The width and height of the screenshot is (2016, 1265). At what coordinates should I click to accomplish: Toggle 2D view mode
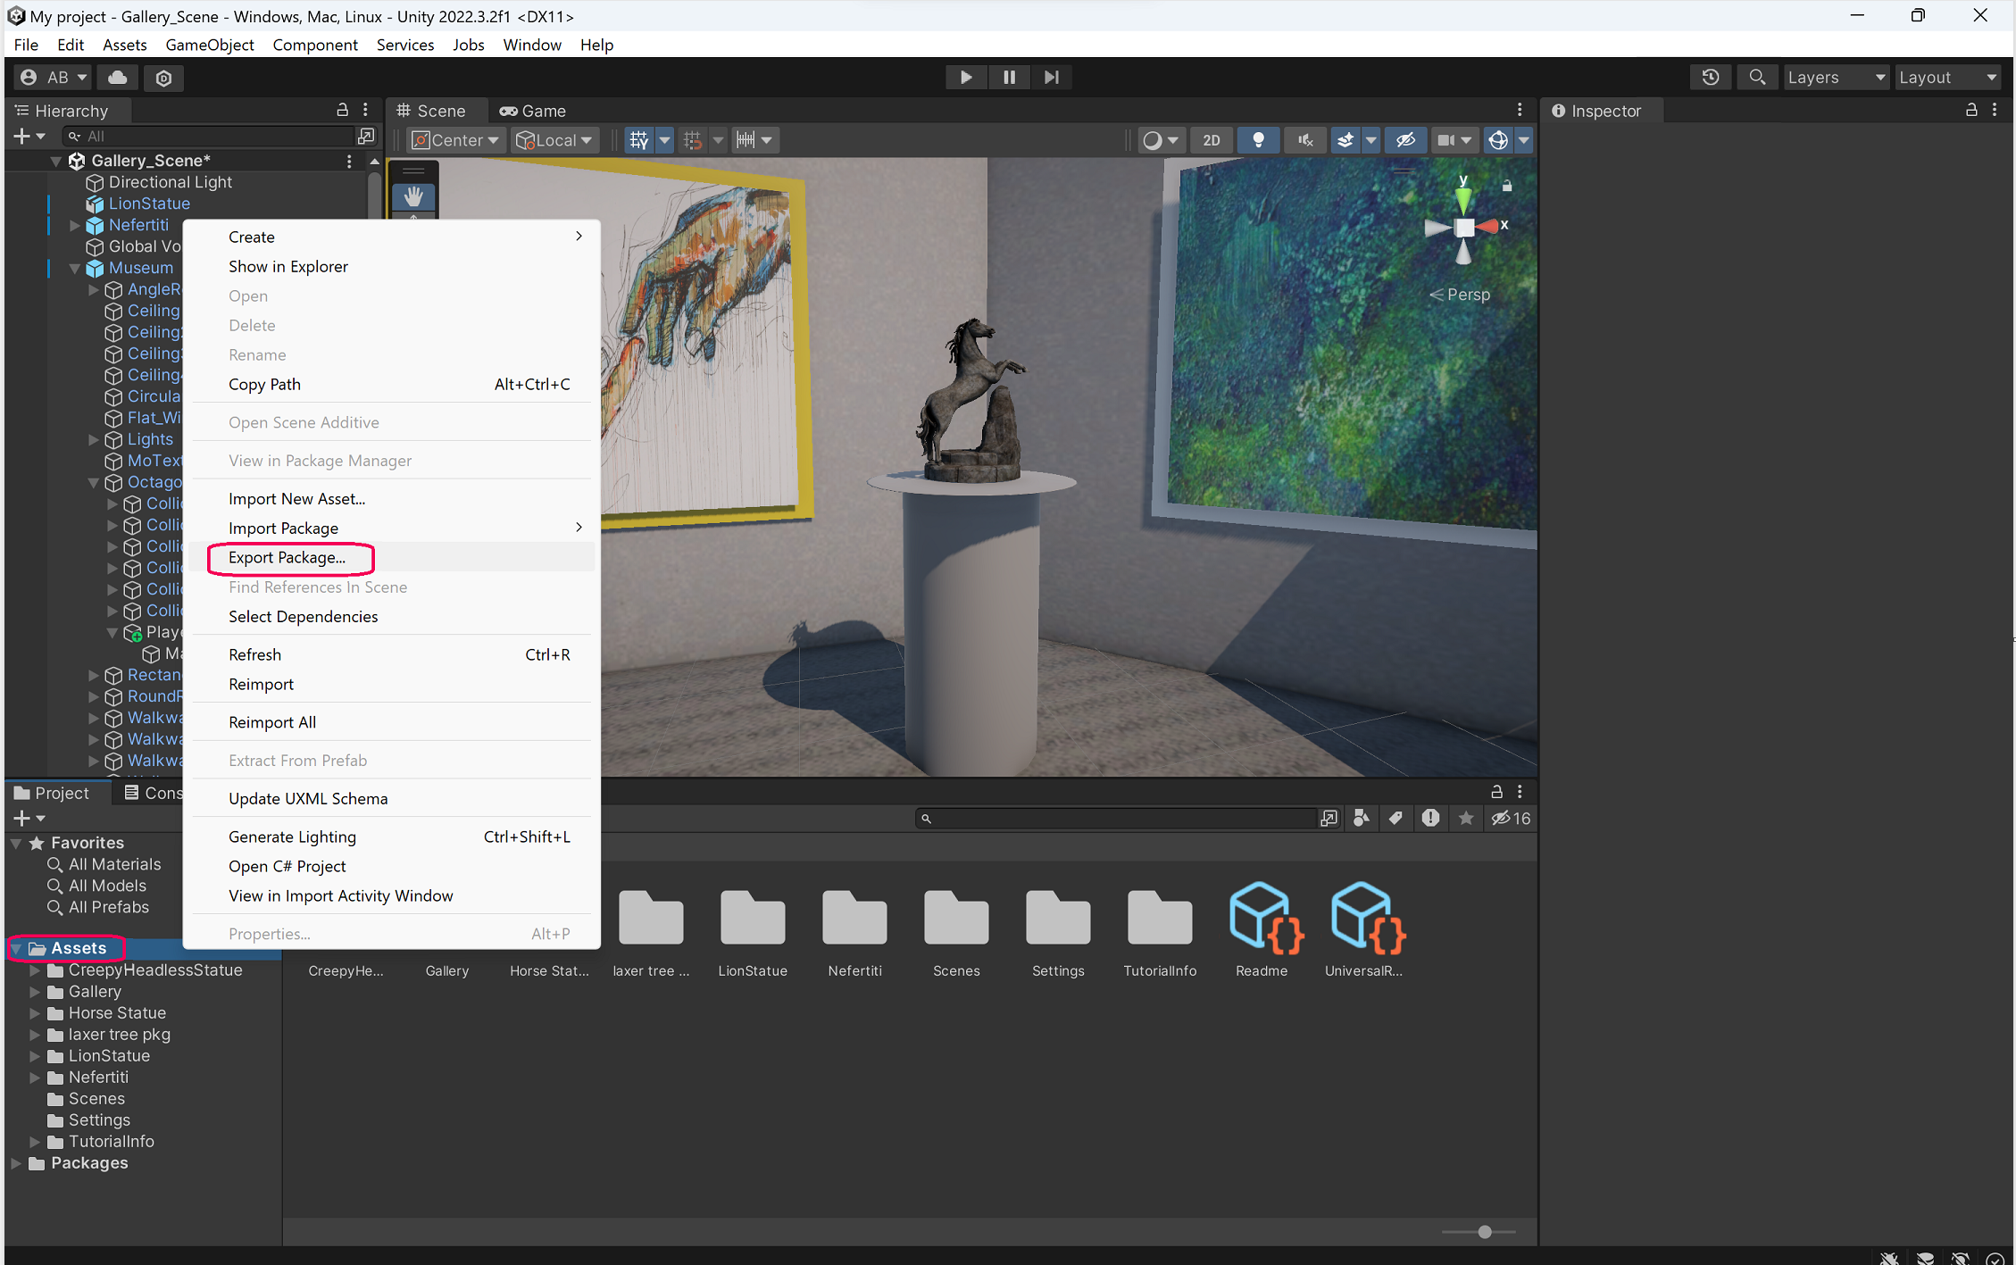point(1211,140)
